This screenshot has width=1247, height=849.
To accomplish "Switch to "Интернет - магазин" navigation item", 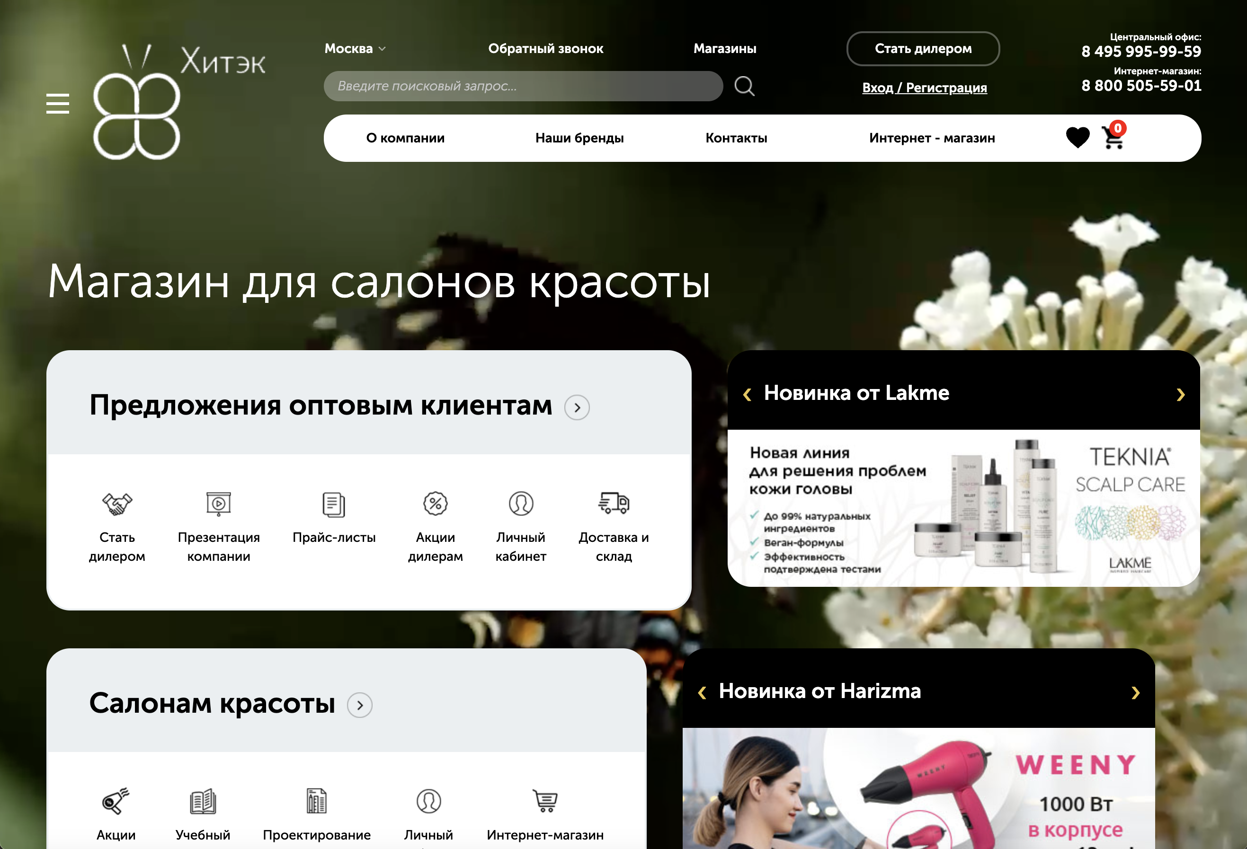I will (932, 138).
